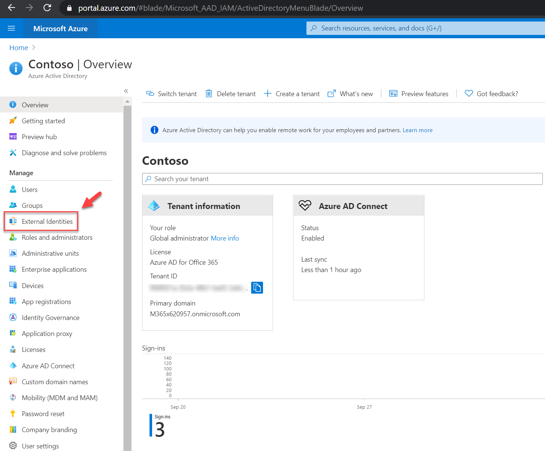
Task: Click the lock icon in address bar
Action: coord(69,8)
